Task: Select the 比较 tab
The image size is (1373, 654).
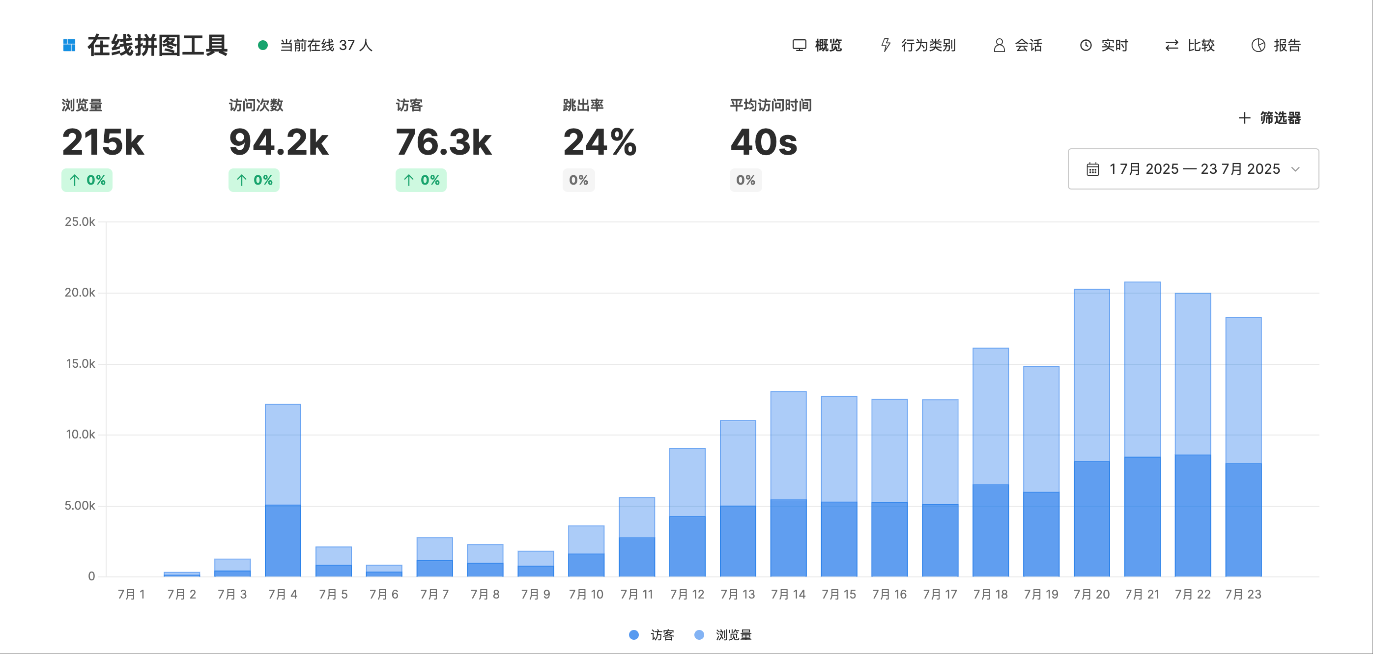Action: tap(1190, 45)
